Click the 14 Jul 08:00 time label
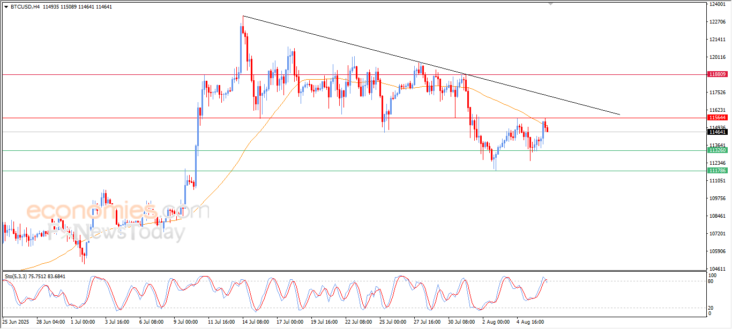732x329 pixels. tap(256, 322)
